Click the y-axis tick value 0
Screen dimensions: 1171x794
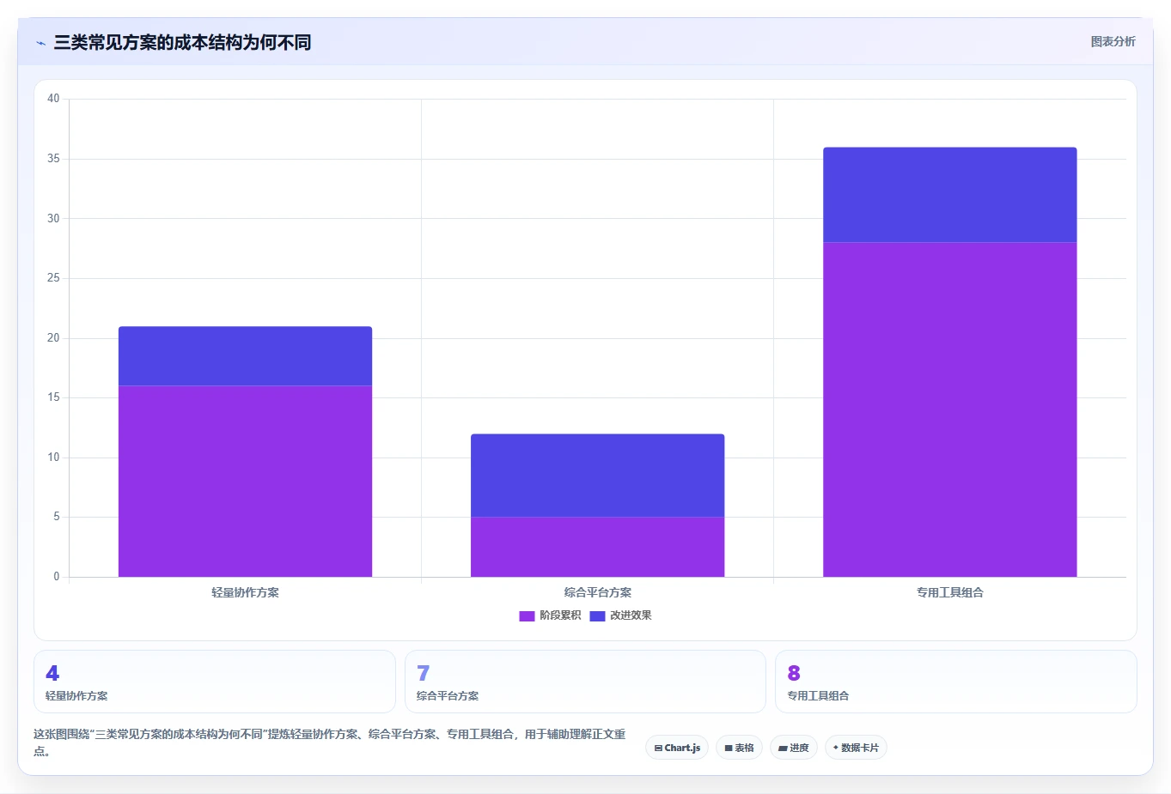(x=57, y=577)
